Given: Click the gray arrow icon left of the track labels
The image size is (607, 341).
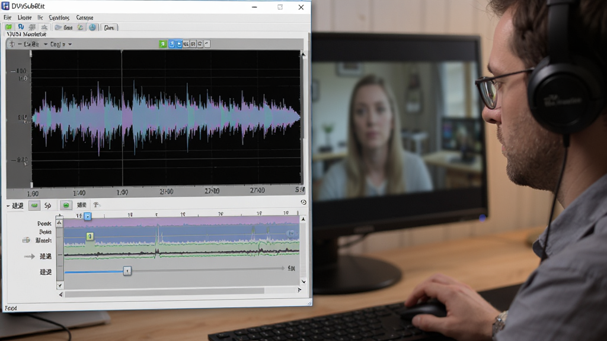Looking at the screenshot, I should pyautogui.click(x=30, y=256).
